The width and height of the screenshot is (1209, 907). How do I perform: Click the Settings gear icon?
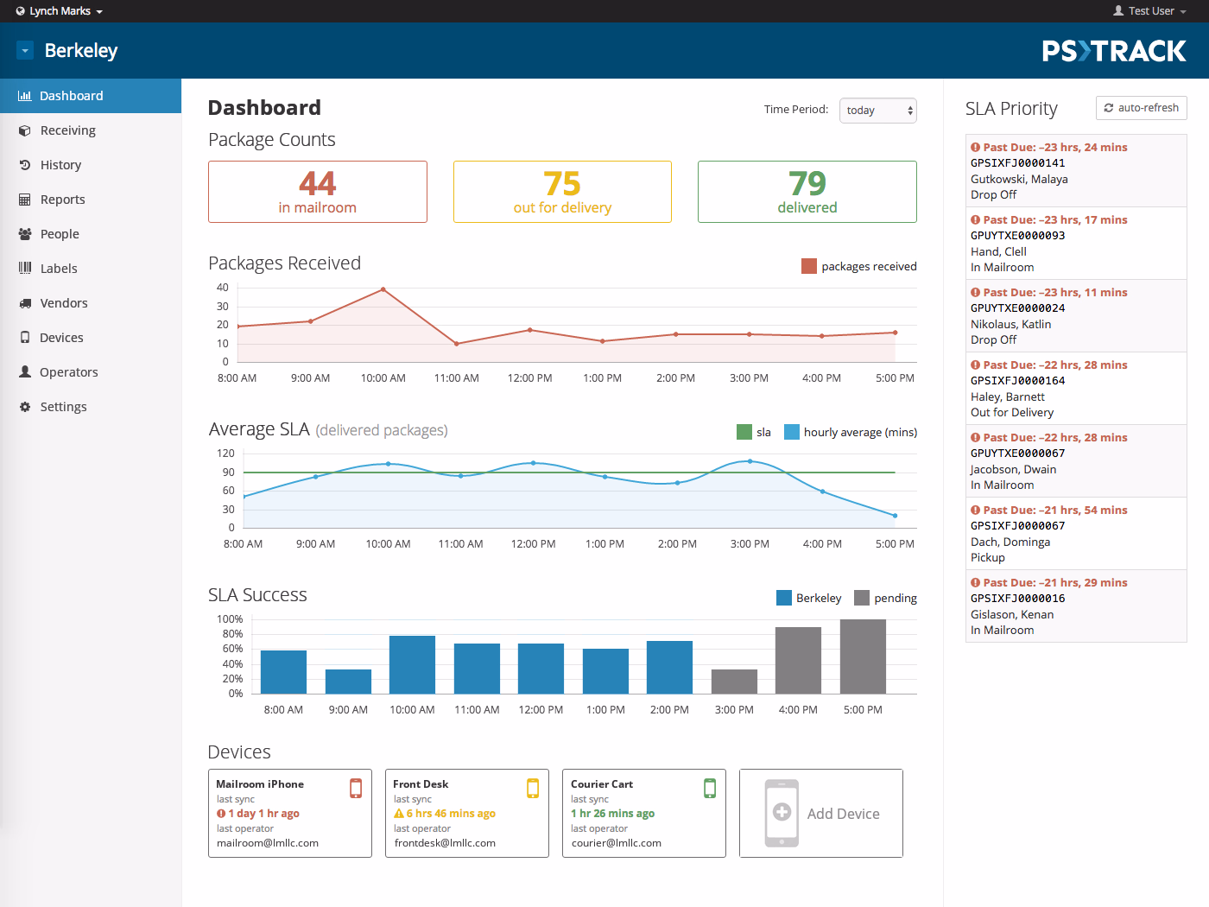[25, 407]
